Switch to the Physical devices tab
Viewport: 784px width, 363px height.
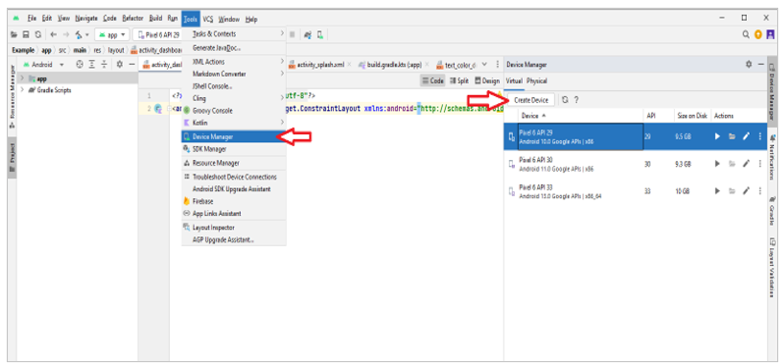[536, 80]
